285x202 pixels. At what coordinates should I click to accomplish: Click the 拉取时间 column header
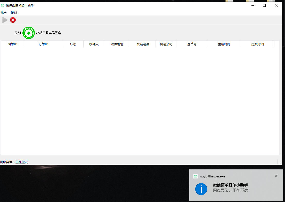click(x=258, y=44)
